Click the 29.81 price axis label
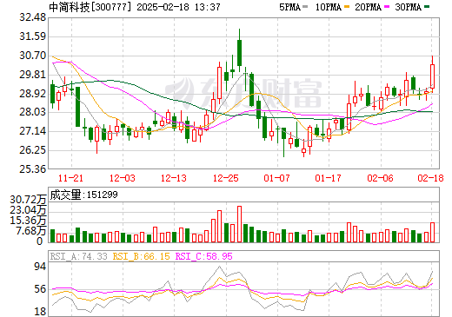 coord(33,75)
